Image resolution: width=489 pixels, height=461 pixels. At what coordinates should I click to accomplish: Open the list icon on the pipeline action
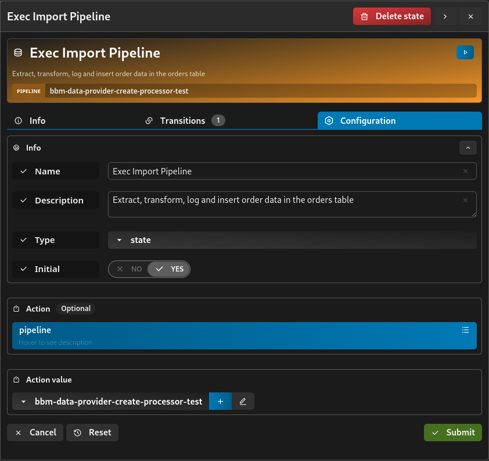coord(465,330)
